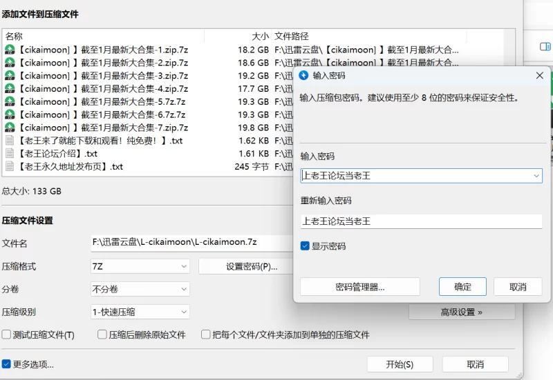Open the 分卷 不分卷 dropdown

(x=140, y=289)
